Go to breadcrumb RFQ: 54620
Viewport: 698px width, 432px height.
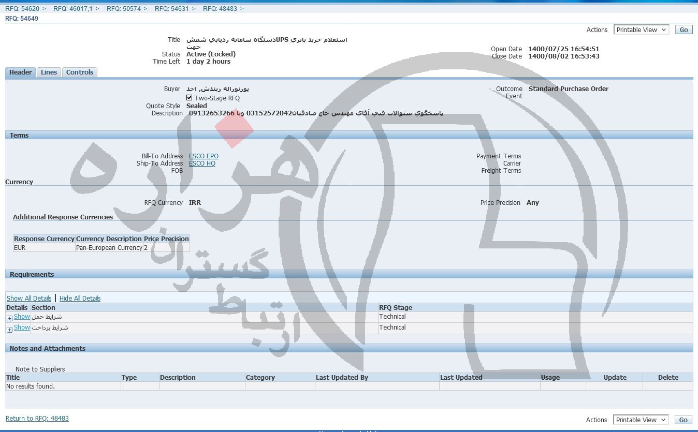coord(21,9)
